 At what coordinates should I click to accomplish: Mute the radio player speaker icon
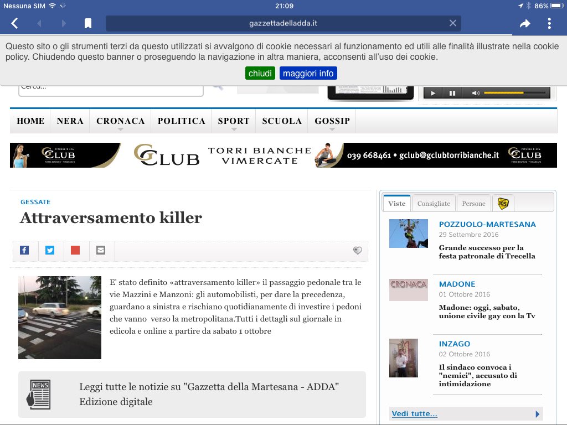coord(476,93)
